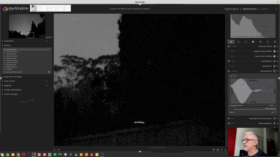This screenshot has width=280, height=157.
Task: Click darktable logo icon
Action: click(5, 9)
